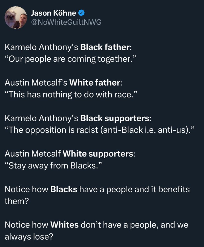Click the bold text "Black father"

[105, 47]
